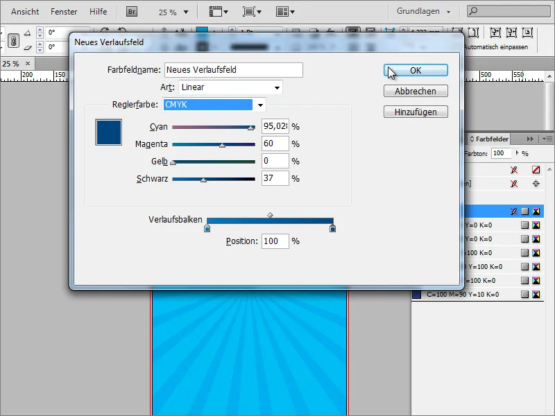This screenshot has height=416, width=555.
Task: Click the None swatch icon in the Farbfelder panel
Action: tap(537, 170)
